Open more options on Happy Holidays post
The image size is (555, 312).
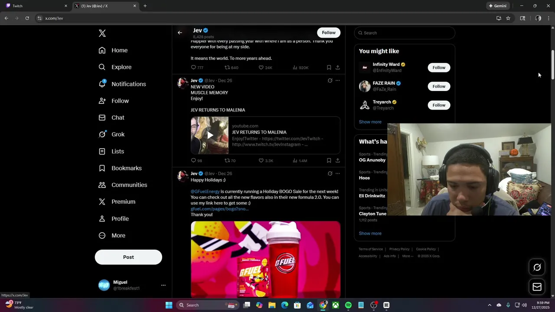point(337,174)
